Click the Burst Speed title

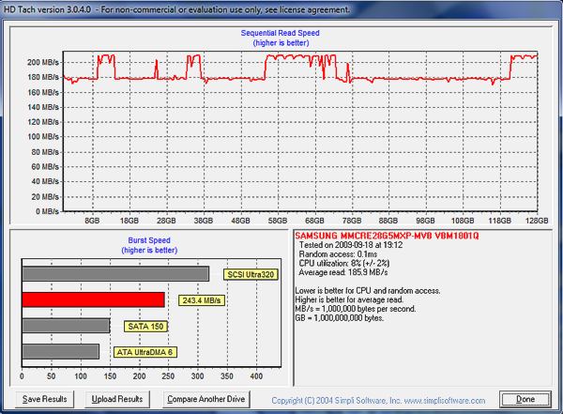click(149, 240)
